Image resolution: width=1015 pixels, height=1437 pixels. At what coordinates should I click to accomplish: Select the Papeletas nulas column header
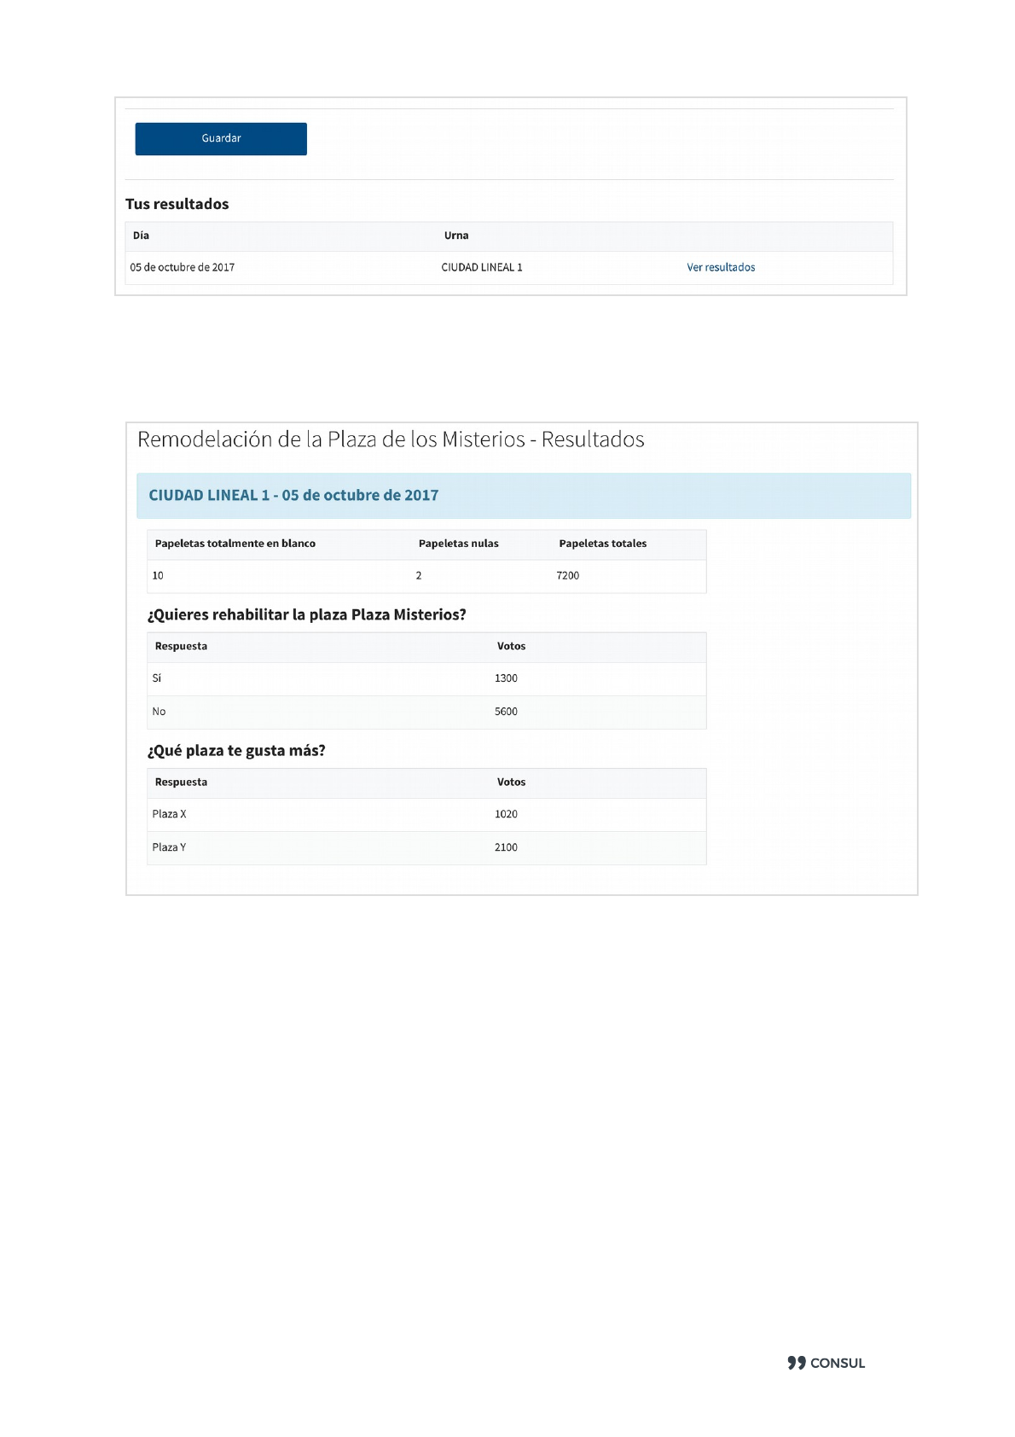[x=459, y=544]
